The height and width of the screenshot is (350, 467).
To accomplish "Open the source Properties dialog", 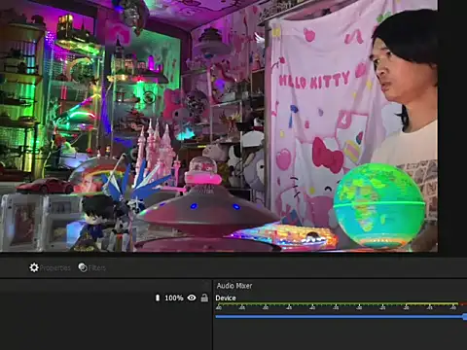I will click(x=50, y=267).
